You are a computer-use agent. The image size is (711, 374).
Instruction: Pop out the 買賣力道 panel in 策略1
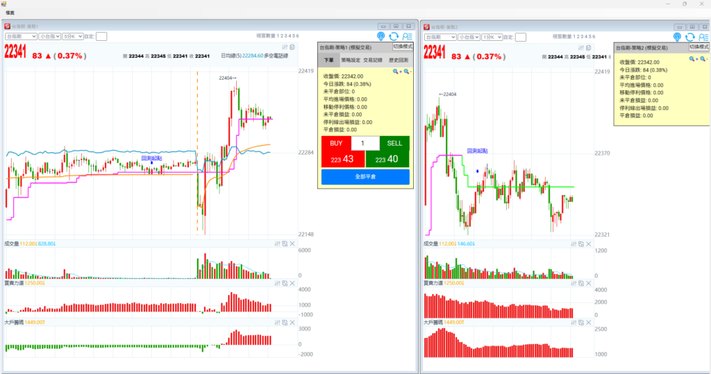pyautogui.click(x=285, y=283)
